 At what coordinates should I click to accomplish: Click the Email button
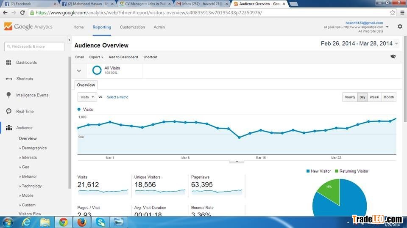click(79, 57)
